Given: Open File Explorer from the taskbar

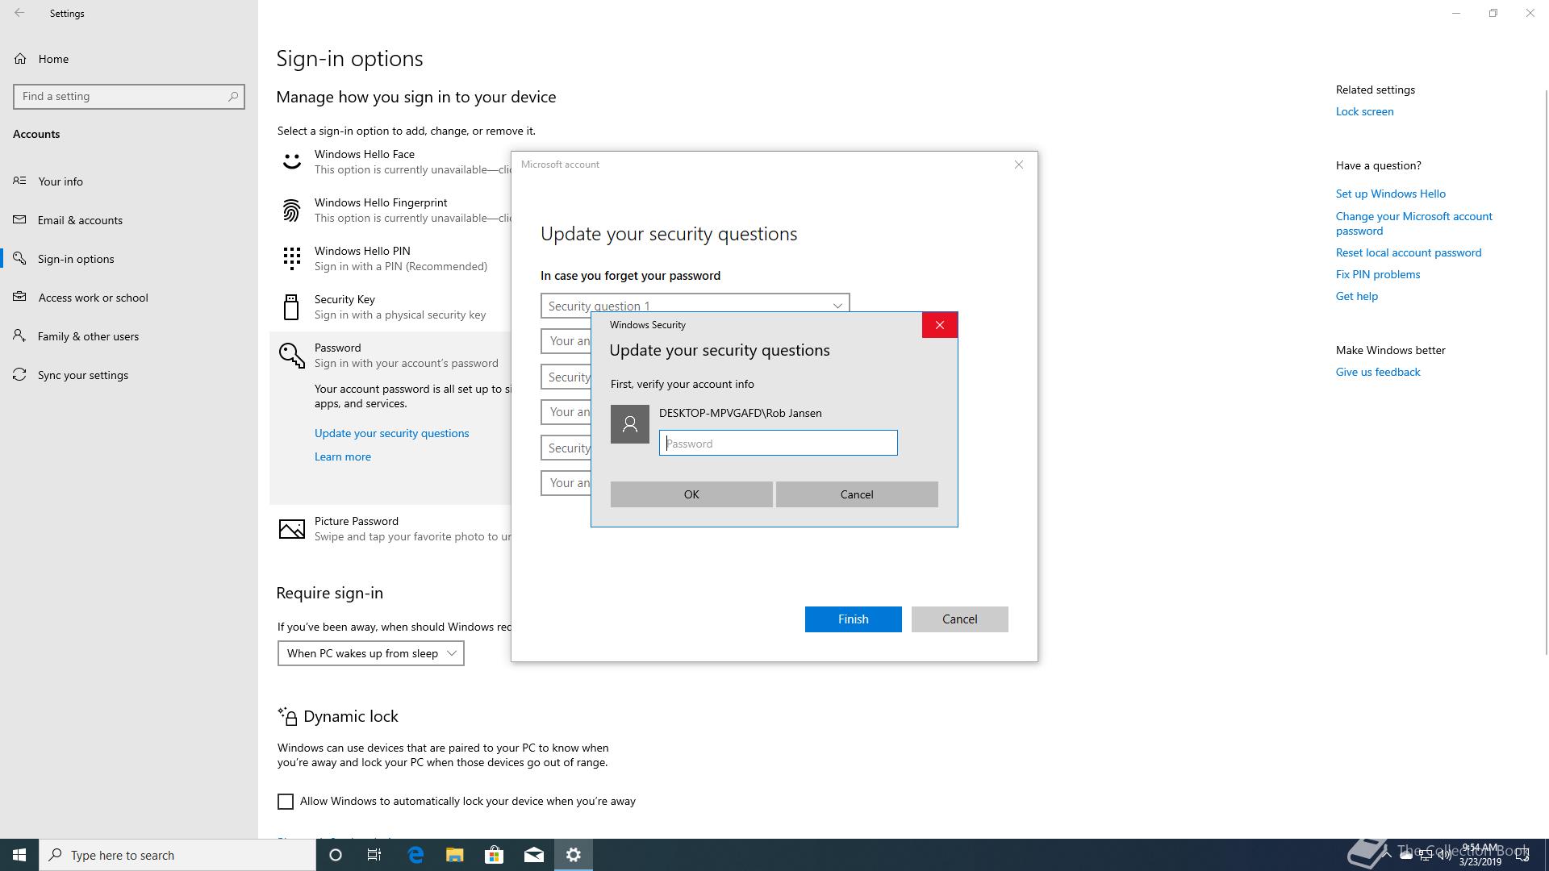Looking at the screenshot, I should click(x=454, y=855).
